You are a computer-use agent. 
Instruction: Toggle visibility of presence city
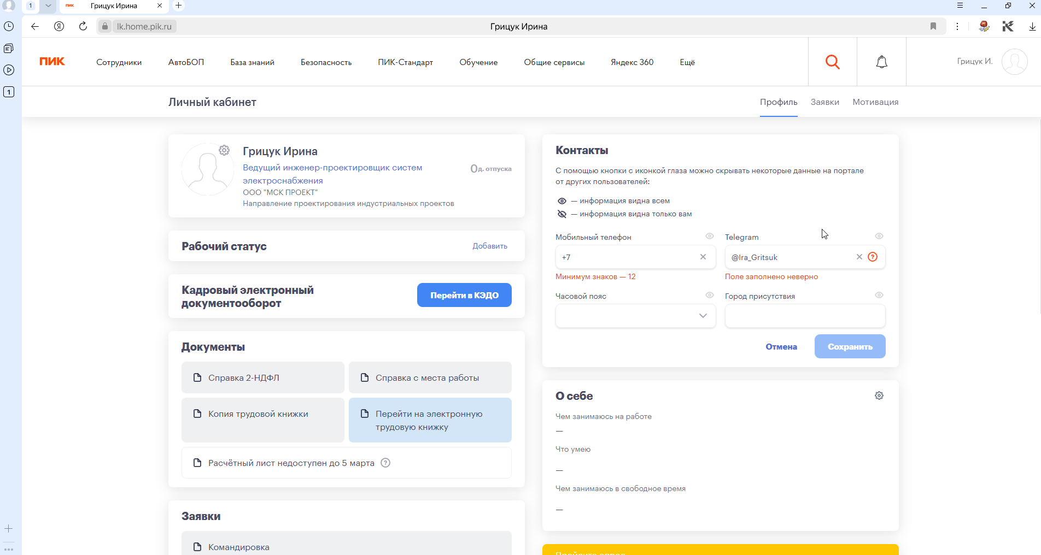(879, 295)
